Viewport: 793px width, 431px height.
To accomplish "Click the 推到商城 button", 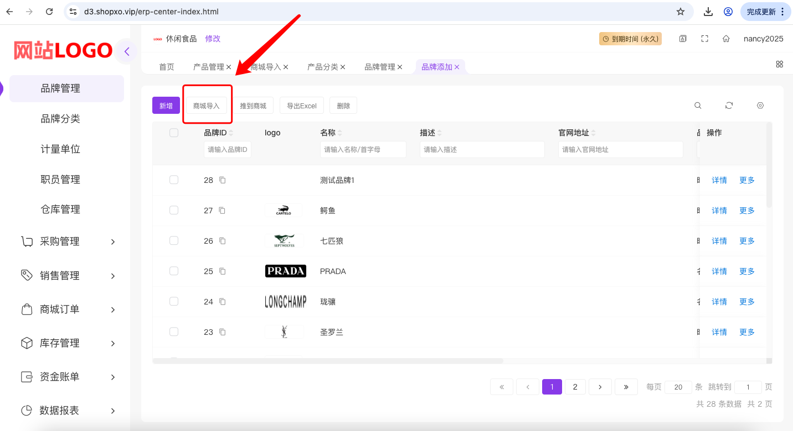I will (x=253, y=106).
